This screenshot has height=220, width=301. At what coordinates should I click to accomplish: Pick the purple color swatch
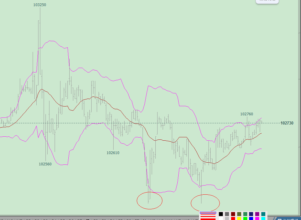tap(257, 214)
